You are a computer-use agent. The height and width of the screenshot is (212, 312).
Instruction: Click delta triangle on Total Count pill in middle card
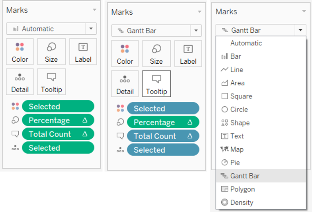coord(190,136)
